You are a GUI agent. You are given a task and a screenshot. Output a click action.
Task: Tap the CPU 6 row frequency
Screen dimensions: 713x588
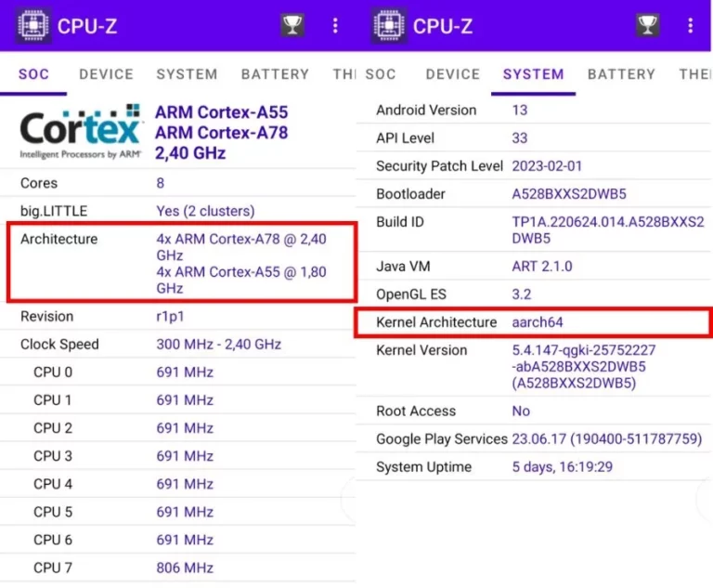tap(185, 541)
